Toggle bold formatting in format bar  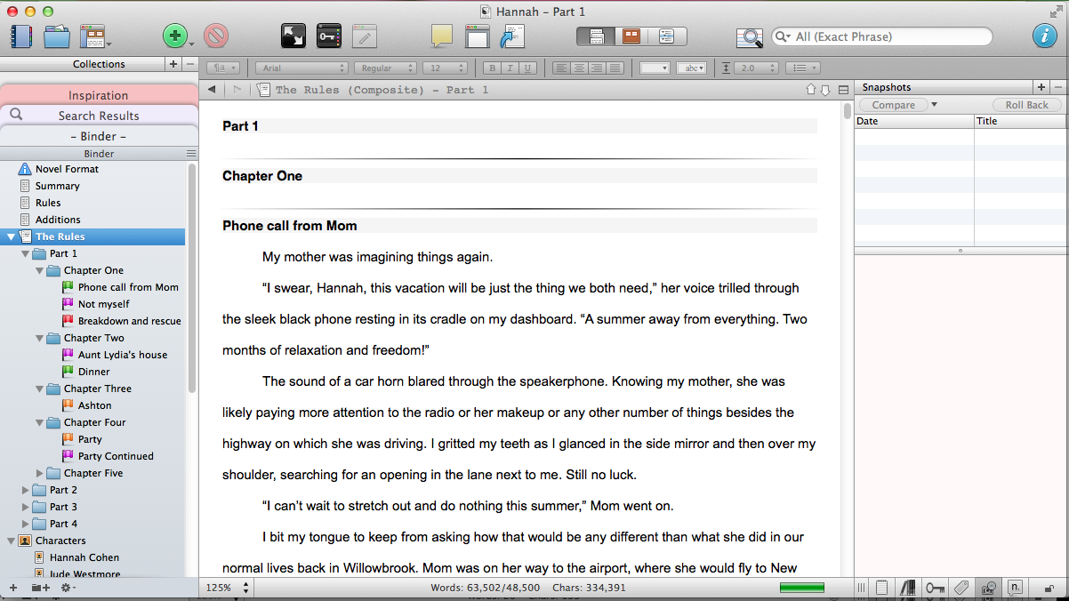[492, 68]
